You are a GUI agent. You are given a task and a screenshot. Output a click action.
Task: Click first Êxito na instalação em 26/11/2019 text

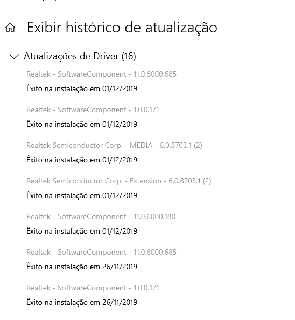click(x=82, y=267)
